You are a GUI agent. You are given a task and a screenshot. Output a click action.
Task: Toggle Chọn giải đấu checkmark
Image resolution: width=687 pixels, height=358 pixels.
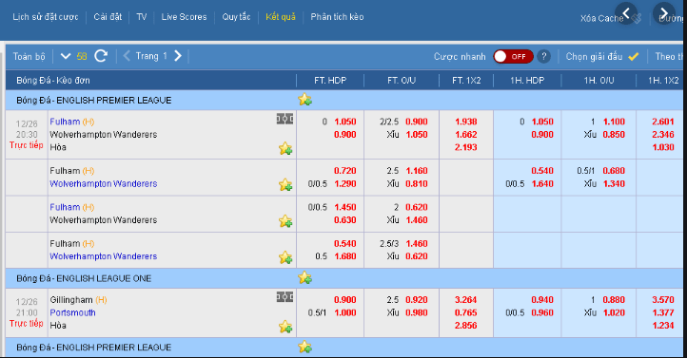point(633,56)
